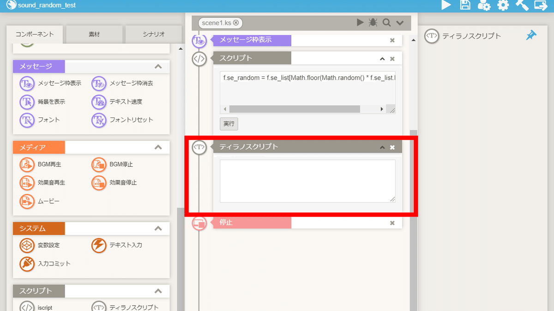Image resolution: width=554 pixels, height=311 pixels.
Task: Click 停止 timeline node icon
Action: (x=199, y=223)
